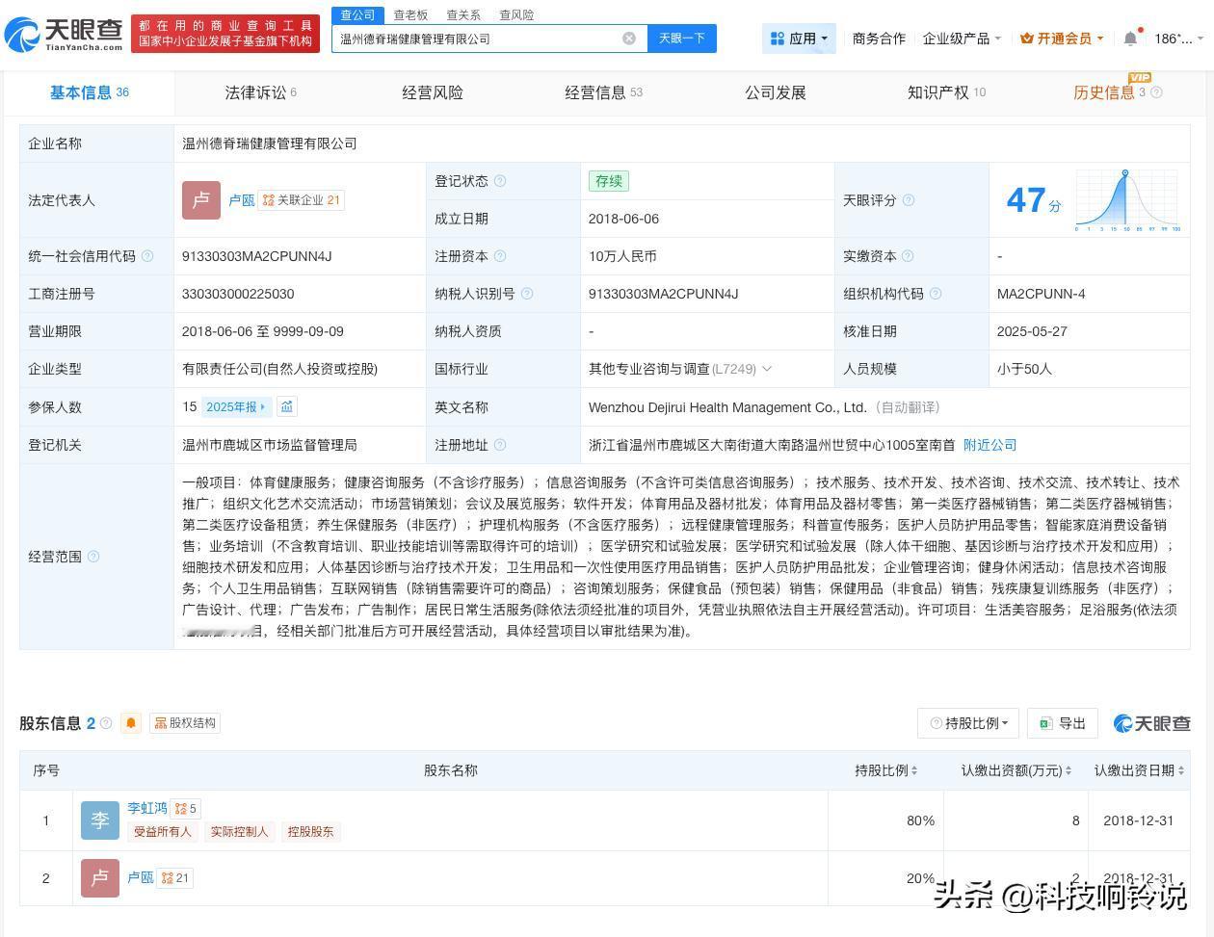1214x937 pixels.
Task: Open 法律诉讼 tab
Action: pos(261,92)
